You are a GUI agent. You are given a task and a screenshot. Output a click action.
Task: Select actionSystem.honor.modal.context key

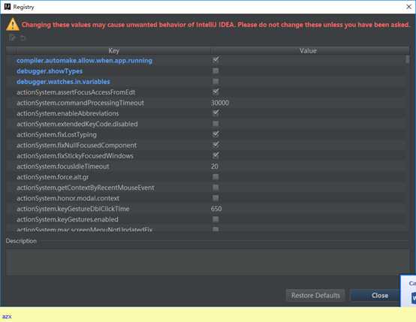point(68,198)
